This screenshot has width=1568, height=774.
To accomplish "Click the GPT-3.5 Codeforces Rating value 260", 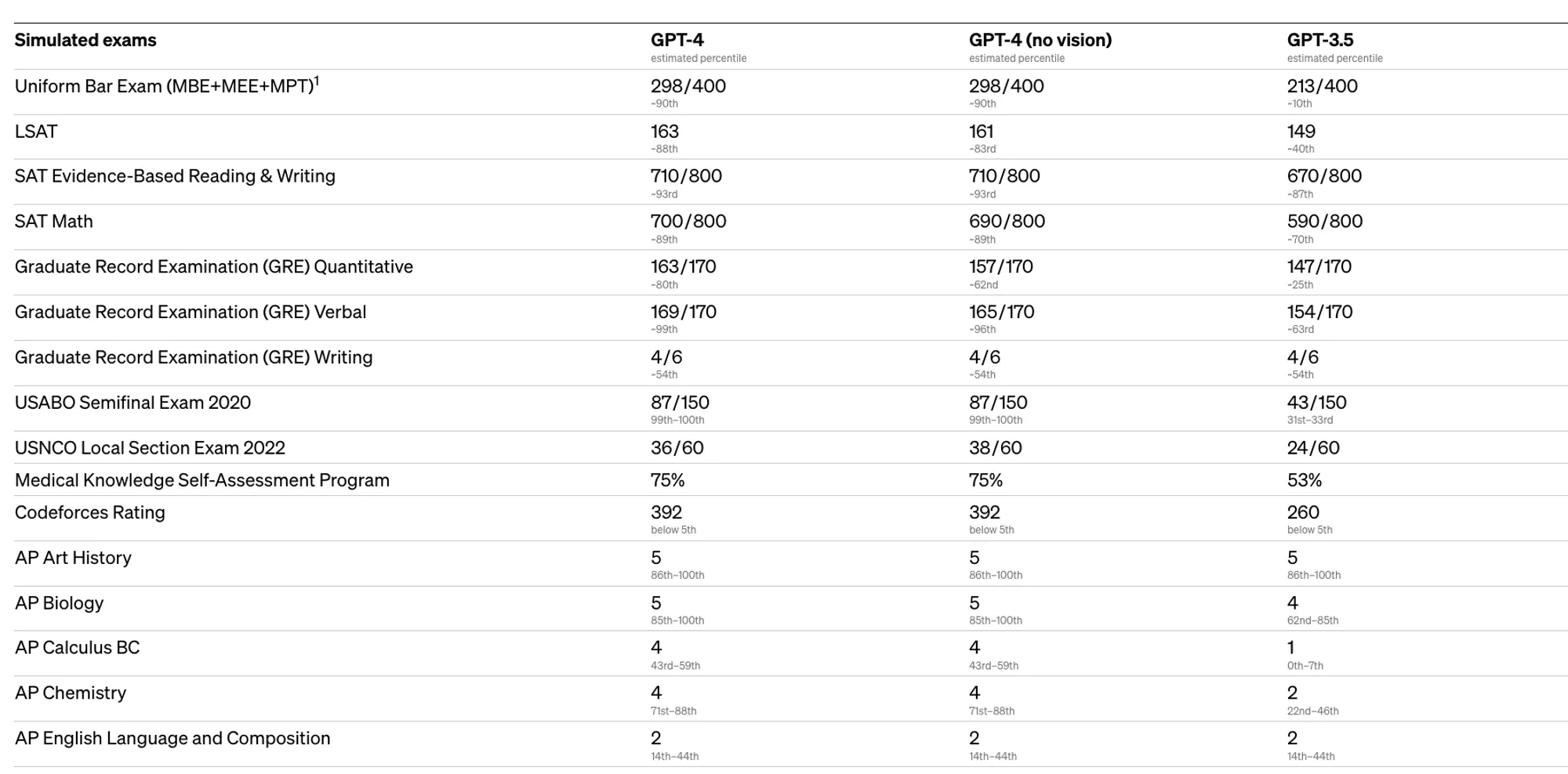I will [x=1303, y=512].
